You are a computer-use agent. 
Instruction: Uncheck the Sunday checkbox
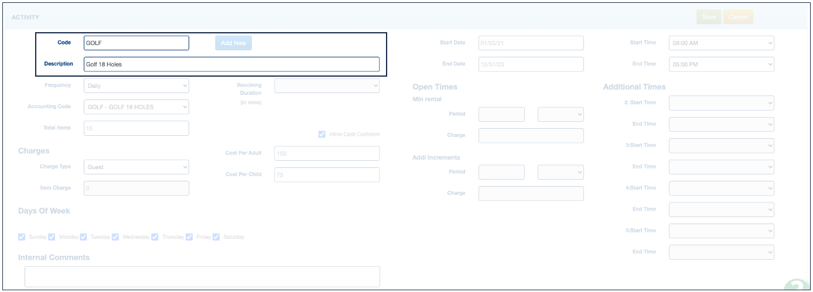tap(22, 237)
